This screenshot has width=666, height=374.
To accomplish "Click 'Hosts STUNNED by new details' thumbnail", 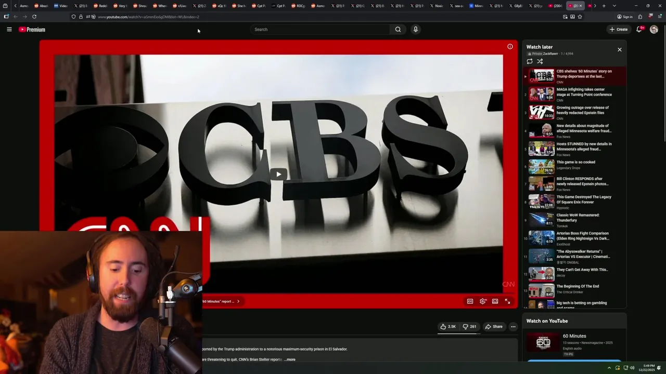I will tap(541, 149).
